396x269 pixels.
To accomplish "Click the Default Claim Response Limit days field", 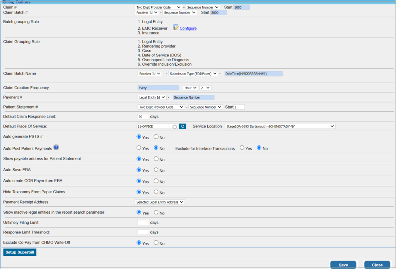I will tap(143, 117).
